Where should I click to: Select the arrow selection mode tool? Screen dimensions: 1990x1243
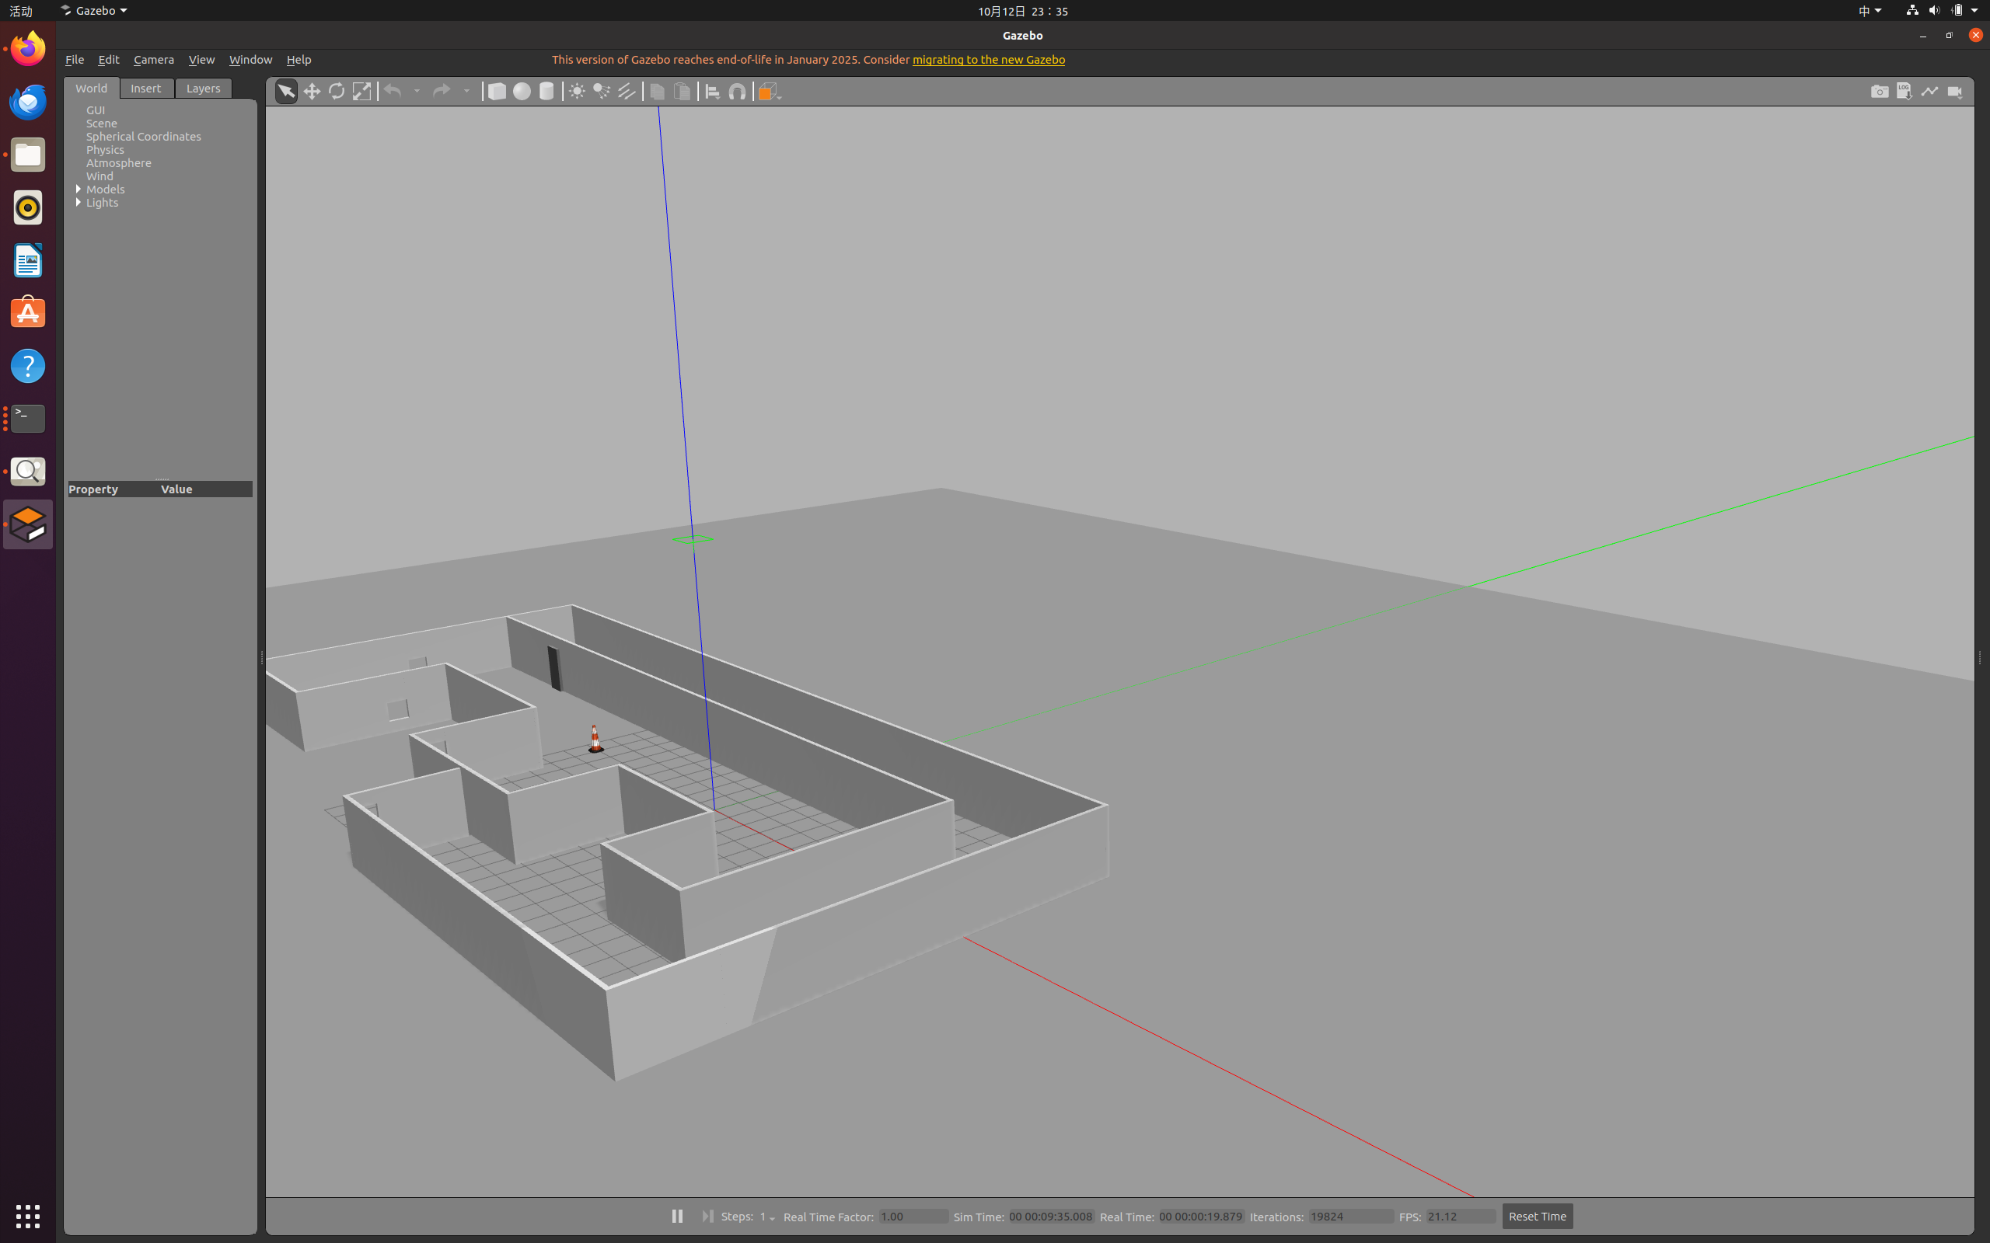click(x=285, y=91)
